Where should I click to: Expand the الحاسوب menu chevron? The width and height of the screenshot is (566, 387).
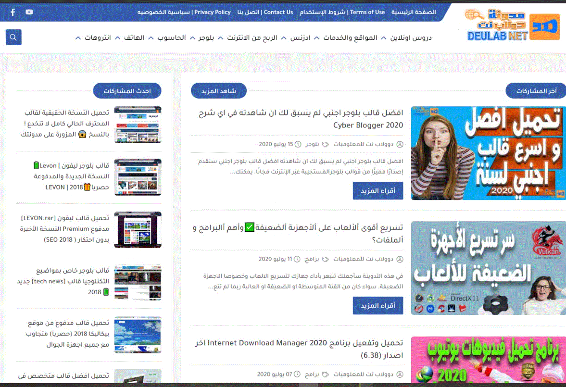click(151, 38)
